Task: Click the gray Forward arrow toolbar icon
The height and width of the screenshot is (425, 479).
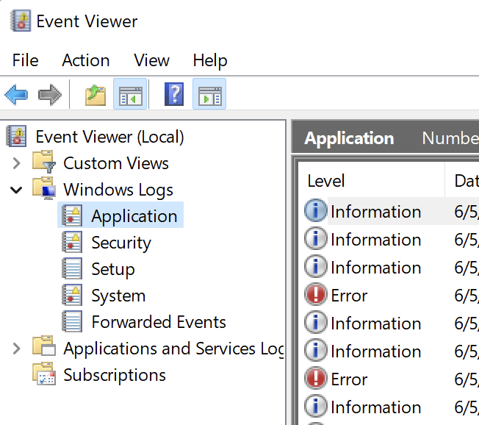Action: (50, 94)
